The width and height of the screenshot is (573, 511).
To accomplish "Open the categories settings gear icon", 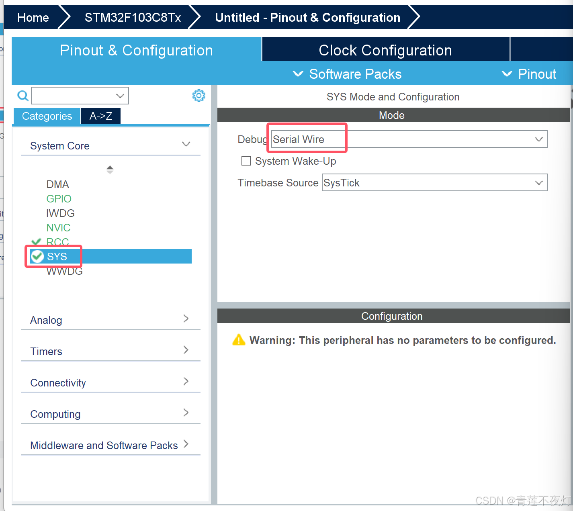I will (x=199, y=96).
